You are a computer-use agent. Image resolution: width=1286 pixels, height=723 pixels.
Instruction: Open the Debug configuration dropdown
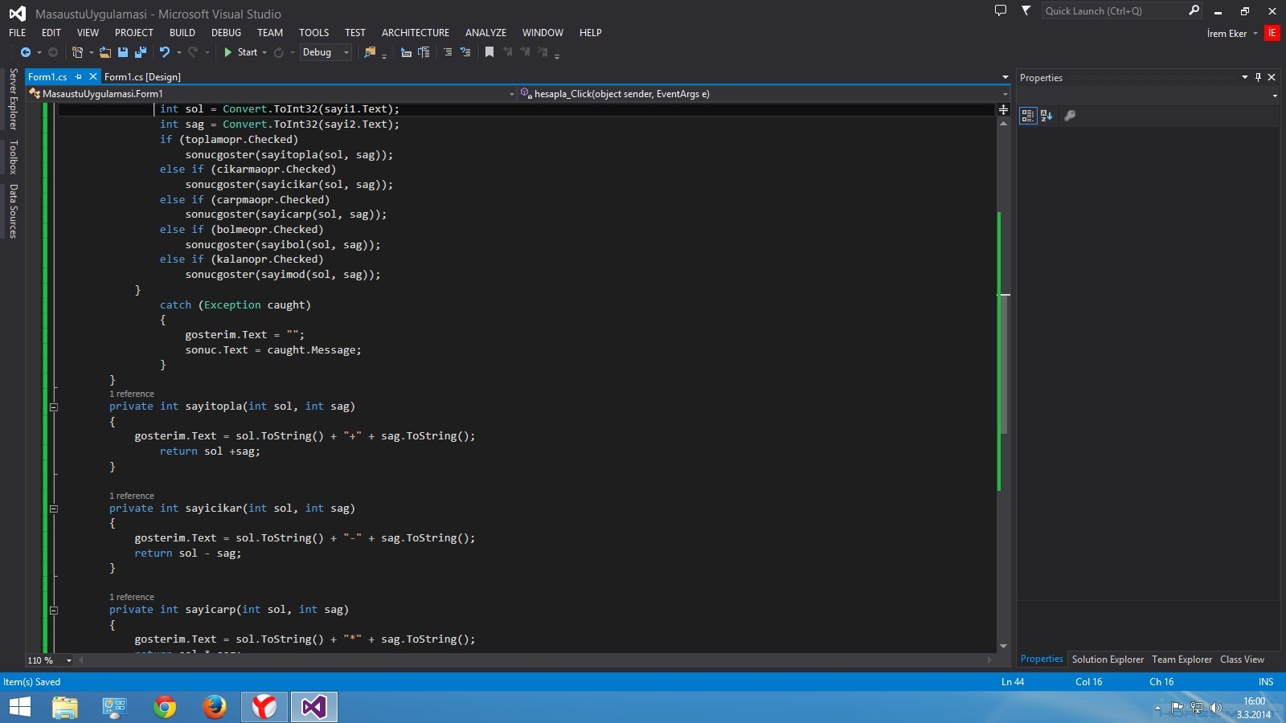(346, 52)
